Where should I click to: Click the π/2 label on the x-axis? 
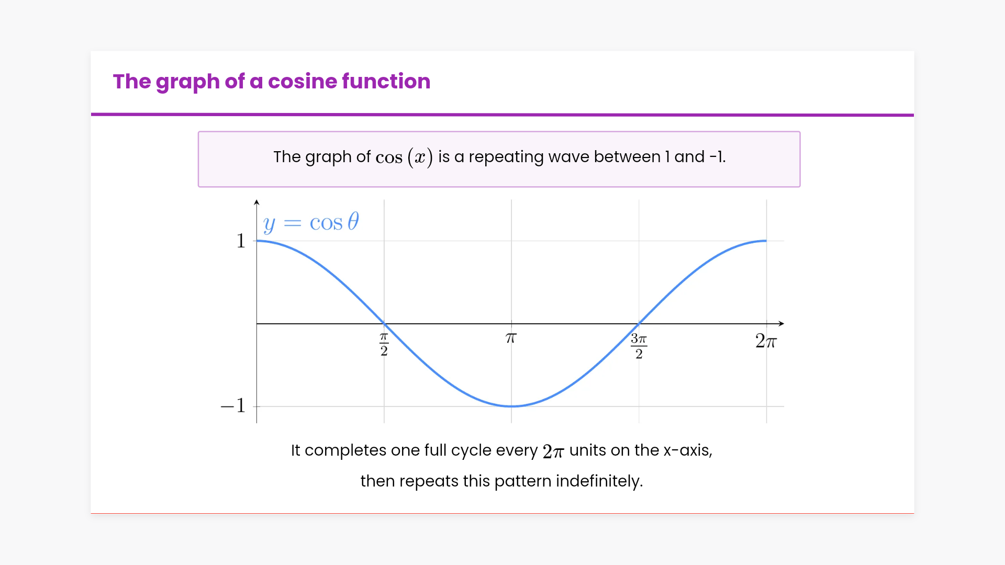click(384, 345)
